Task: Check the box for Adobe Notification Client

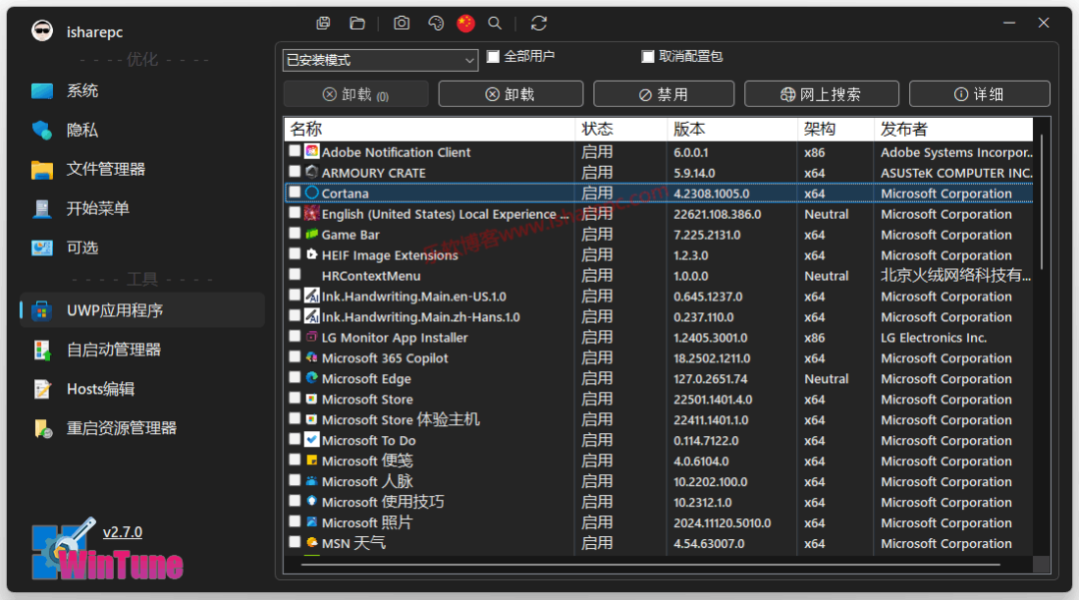Action: (295, 151)
